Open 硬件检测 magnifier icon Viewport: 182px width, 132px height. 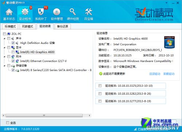[73, 12]
